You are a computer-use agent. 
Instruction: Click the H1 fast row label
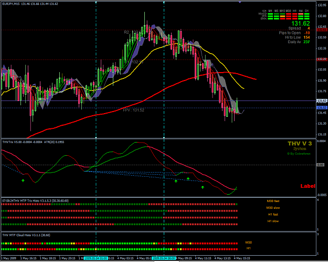pos(273,214)
